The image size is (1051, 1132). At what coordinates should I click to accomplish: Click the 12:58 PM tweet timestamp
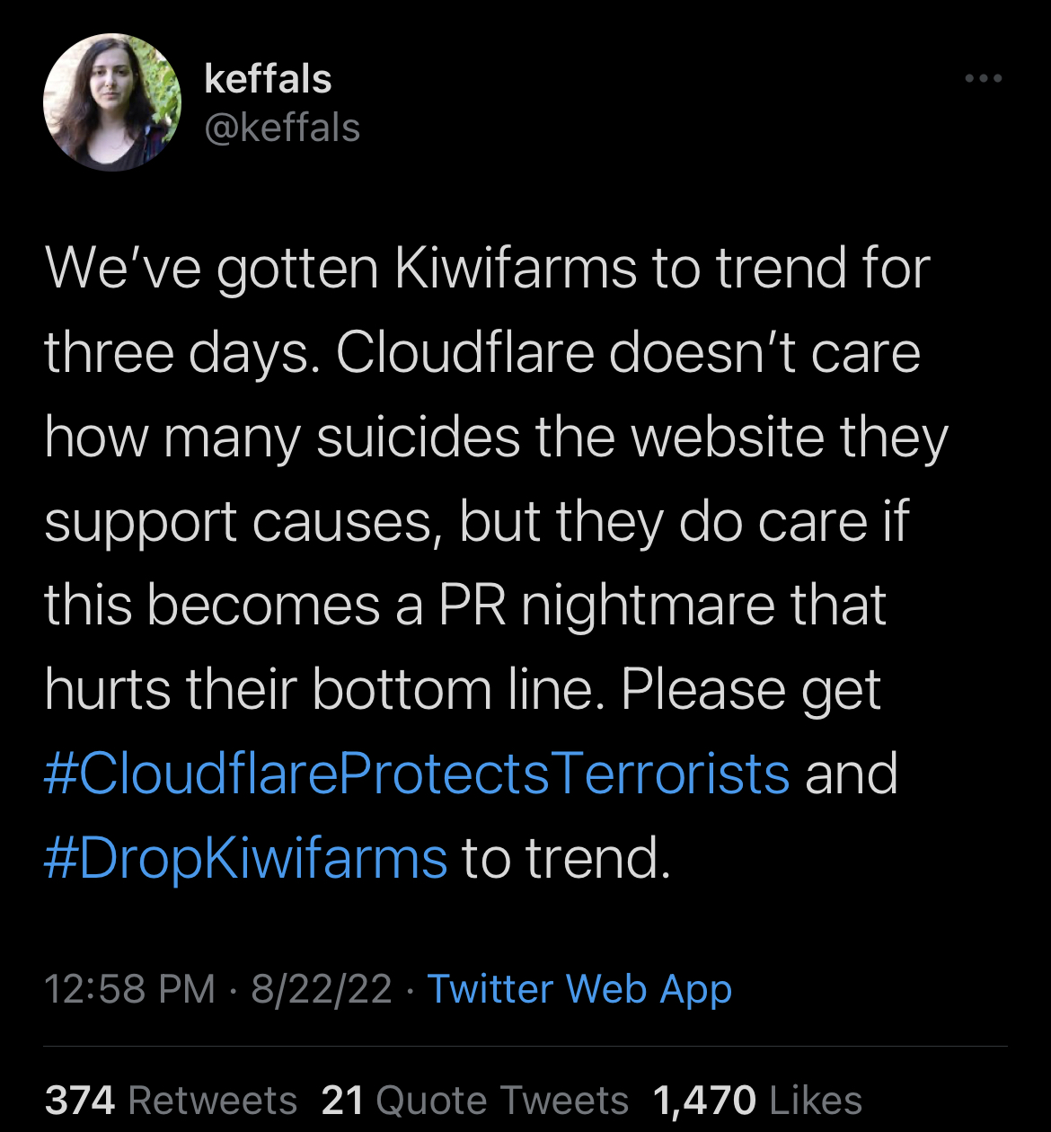[130, 989]
